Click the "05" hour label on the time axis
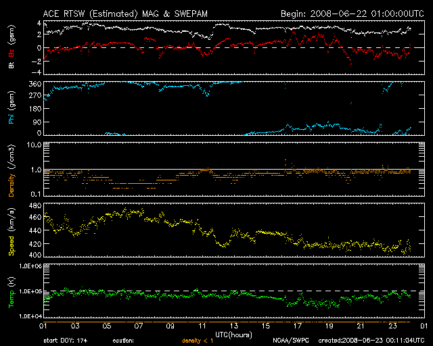This screenshot has height=346, width=433. pos(107,326)
